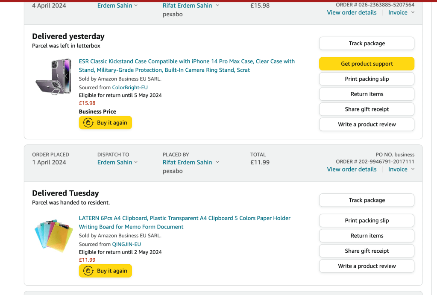Image resolution: width=437 pixels, height=295 pixels.
Task: Click the PO NO. business text
Action: pyautogui.click(x=395, y=155)
